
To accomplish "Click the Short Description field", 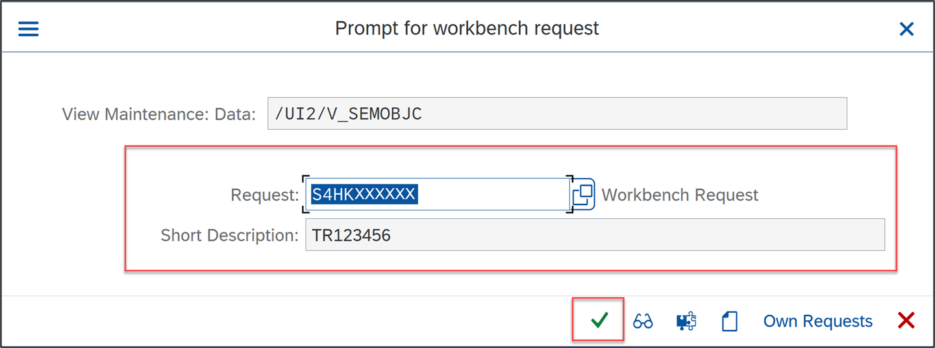I will coord(595,234).
